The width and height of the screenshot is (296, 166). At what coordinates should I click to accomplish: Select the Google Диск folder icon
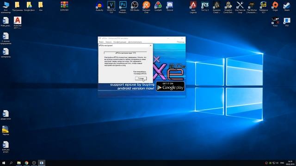[29, 6]
